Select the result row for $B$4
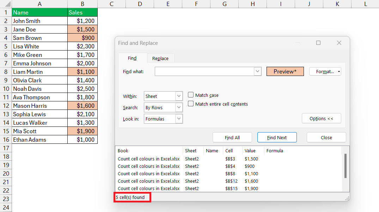Screen dimensions: 379x212 click(229, 166)
